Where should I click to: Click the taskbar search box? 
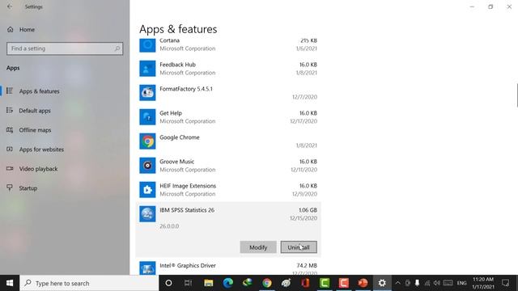coord(89,283)
